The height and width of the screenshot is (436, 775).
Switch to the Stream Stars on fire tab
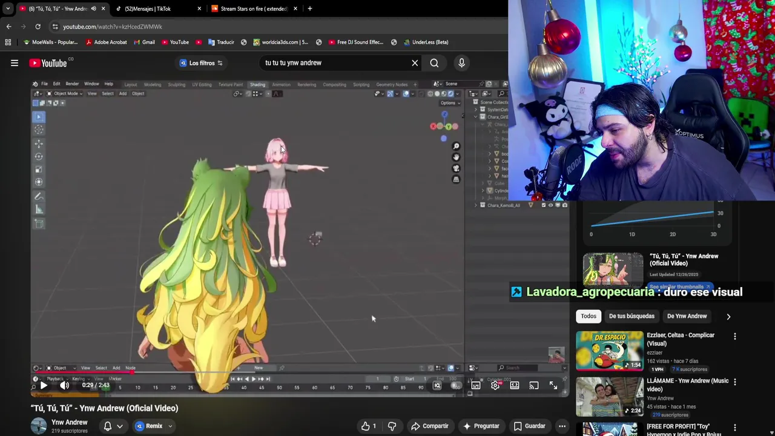tap(254, 8)
